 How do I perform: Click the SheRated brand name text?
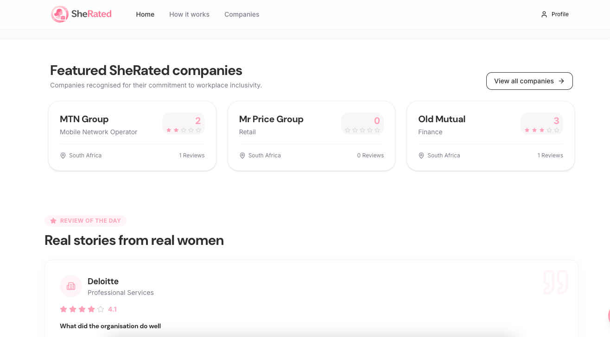[91, 14]
